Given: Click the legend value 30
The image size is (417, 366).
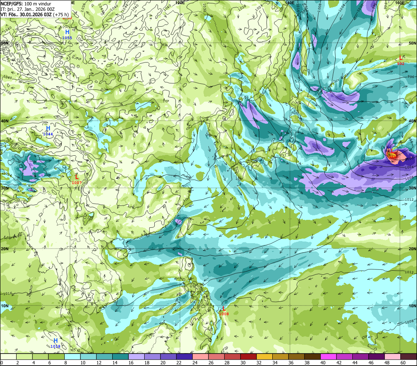Looking at the screenshot, I should (243, 363).
